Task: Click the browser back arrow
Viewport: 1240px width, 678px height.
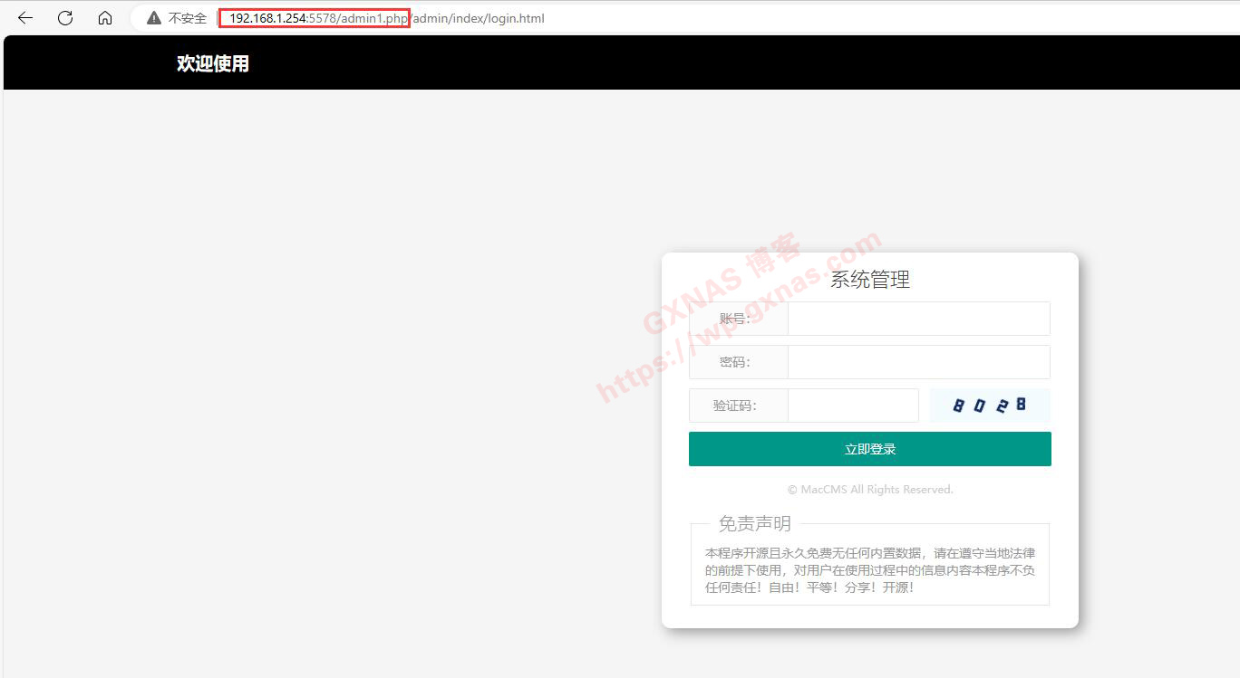Action: (x=25, y=18)
